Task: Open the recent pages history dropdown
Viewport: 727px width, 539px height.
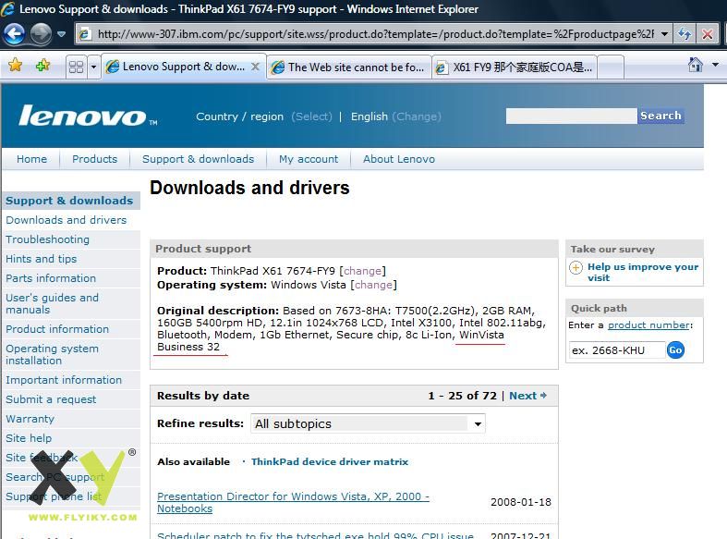Action: pyautogui.click(x=61, y=34)
